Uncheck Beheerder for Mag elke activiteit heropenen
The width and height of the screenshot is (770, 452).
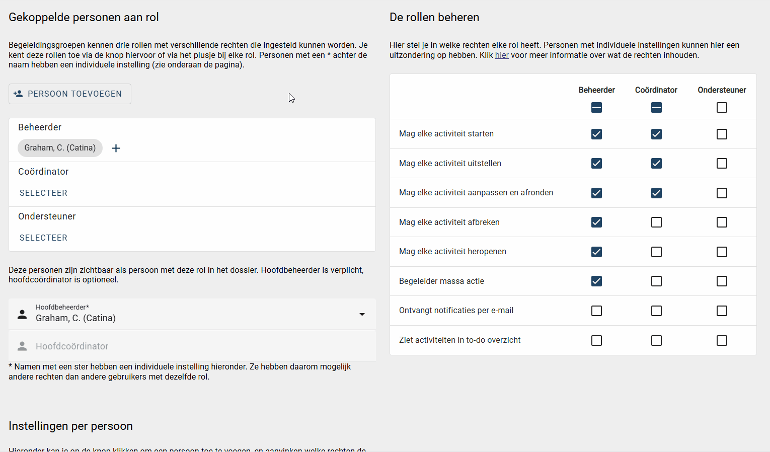[596, 252]
